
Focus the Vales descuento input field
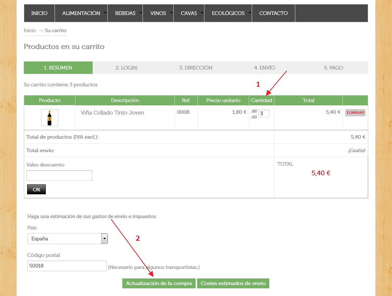pyautogui.click(x=59, y=176)
